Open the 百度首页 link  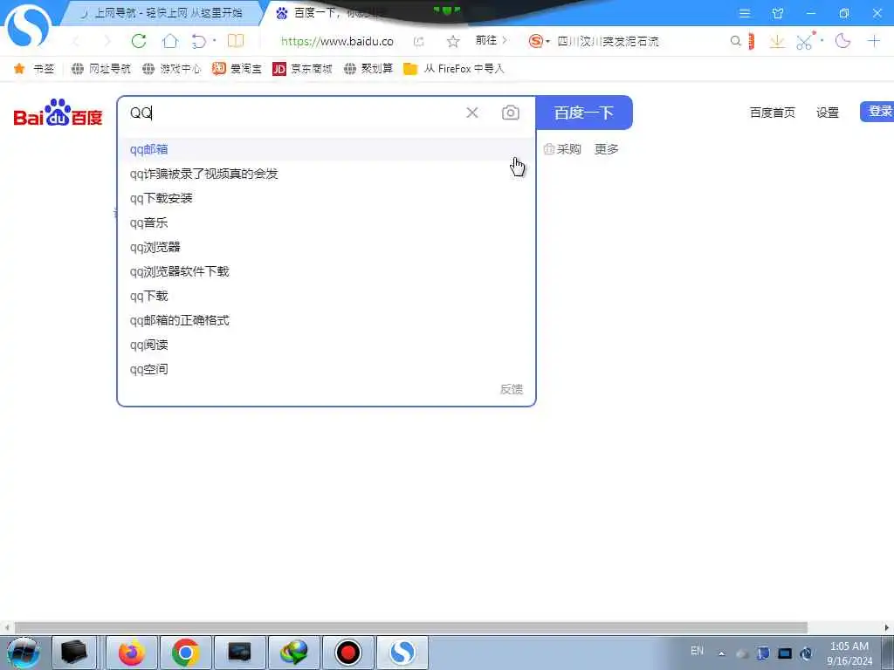[773, 113]
